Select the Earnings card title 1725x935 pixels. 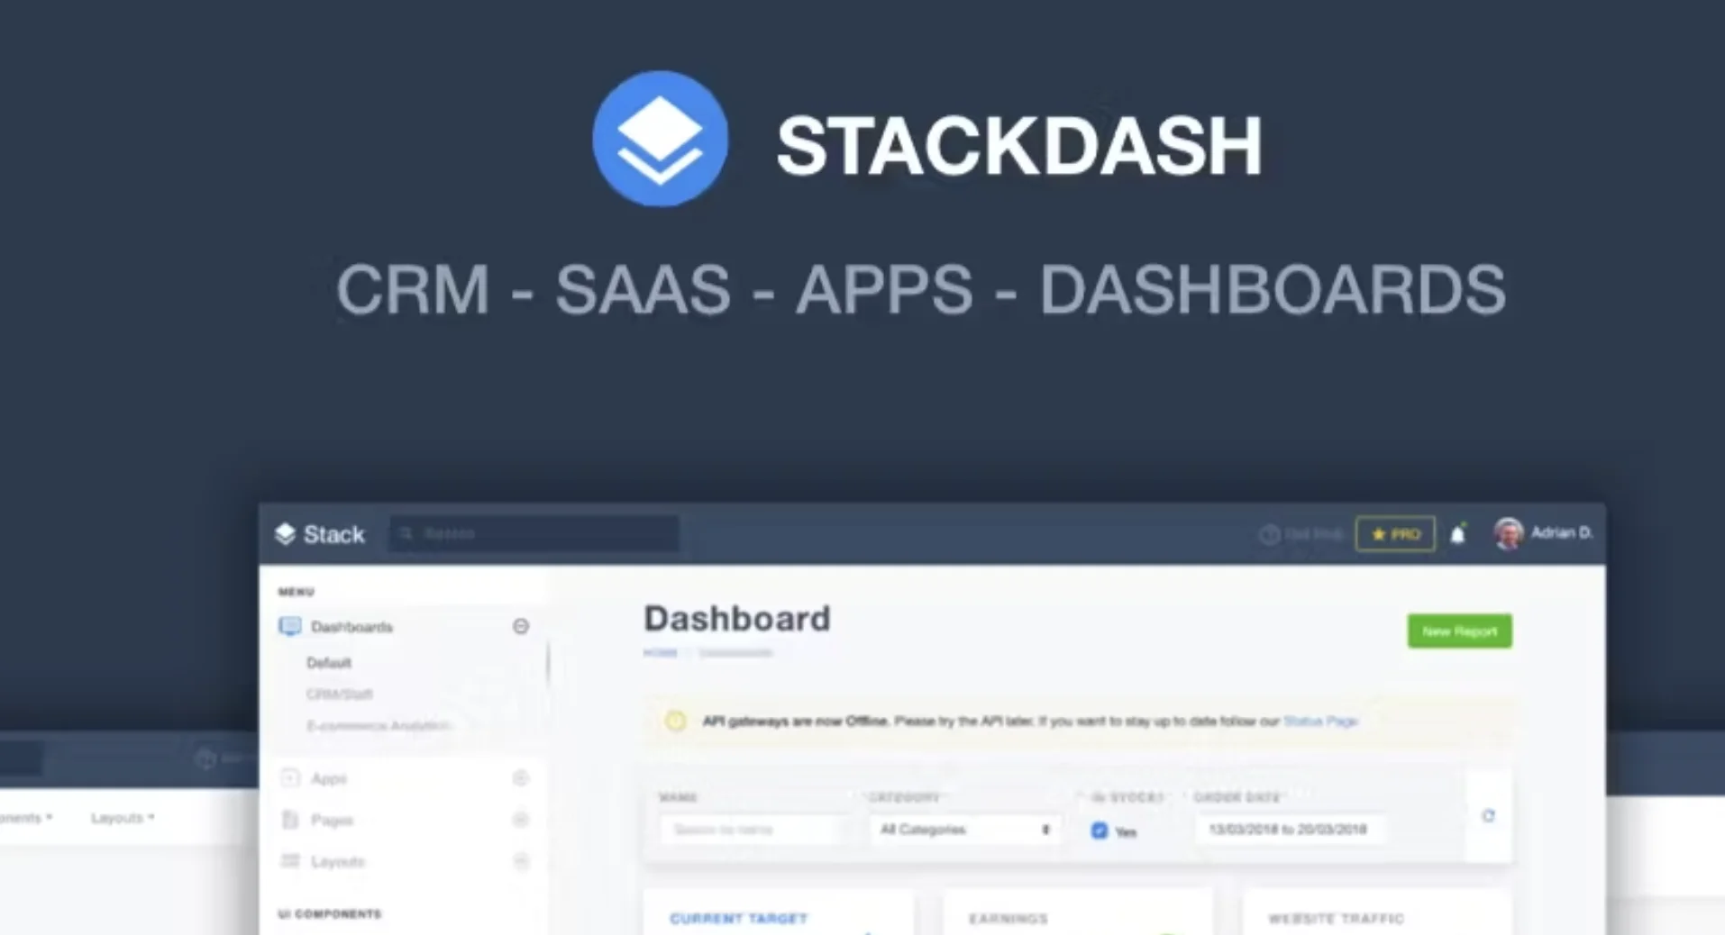click(1009, 919)
